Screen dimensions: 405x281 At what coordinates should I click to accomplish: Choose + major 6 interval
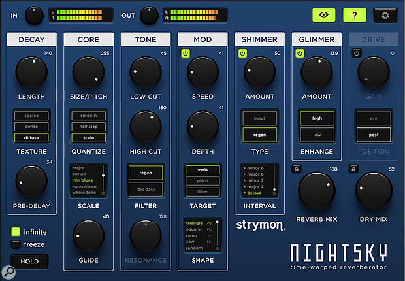(253, 174)
